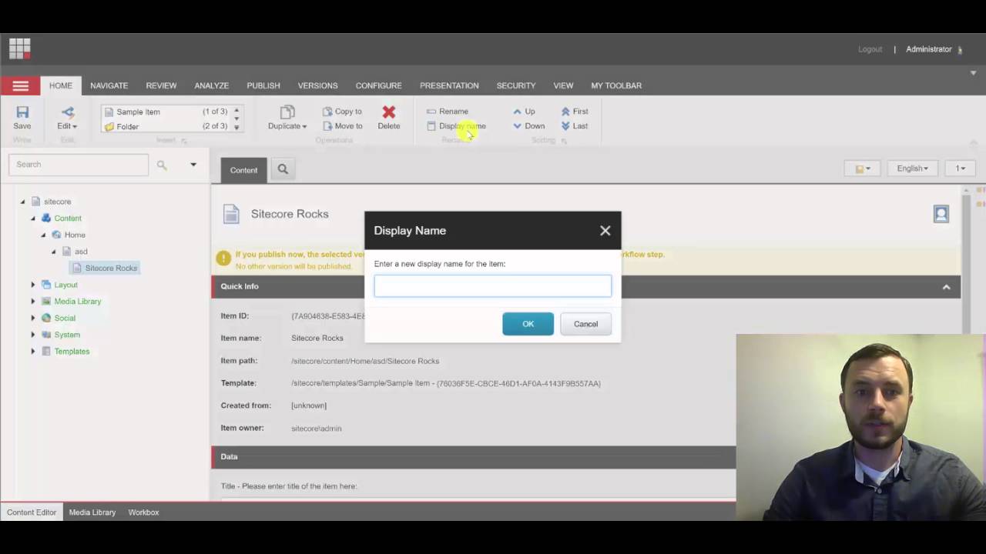Move the item Down in sorting
Image resolution: width=986 pixels, height=554 pixels.
click(528, 126)
